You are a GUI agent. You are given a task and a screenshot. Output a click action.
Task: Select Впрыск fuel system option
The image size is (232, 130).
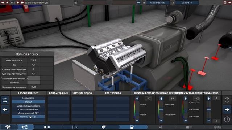(28, 102)
